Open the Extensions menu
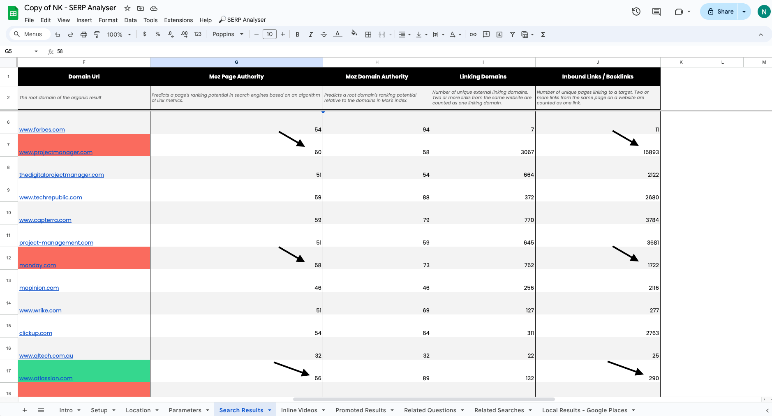This screenshot has width=772, height=416. click(x=178, y=20)
